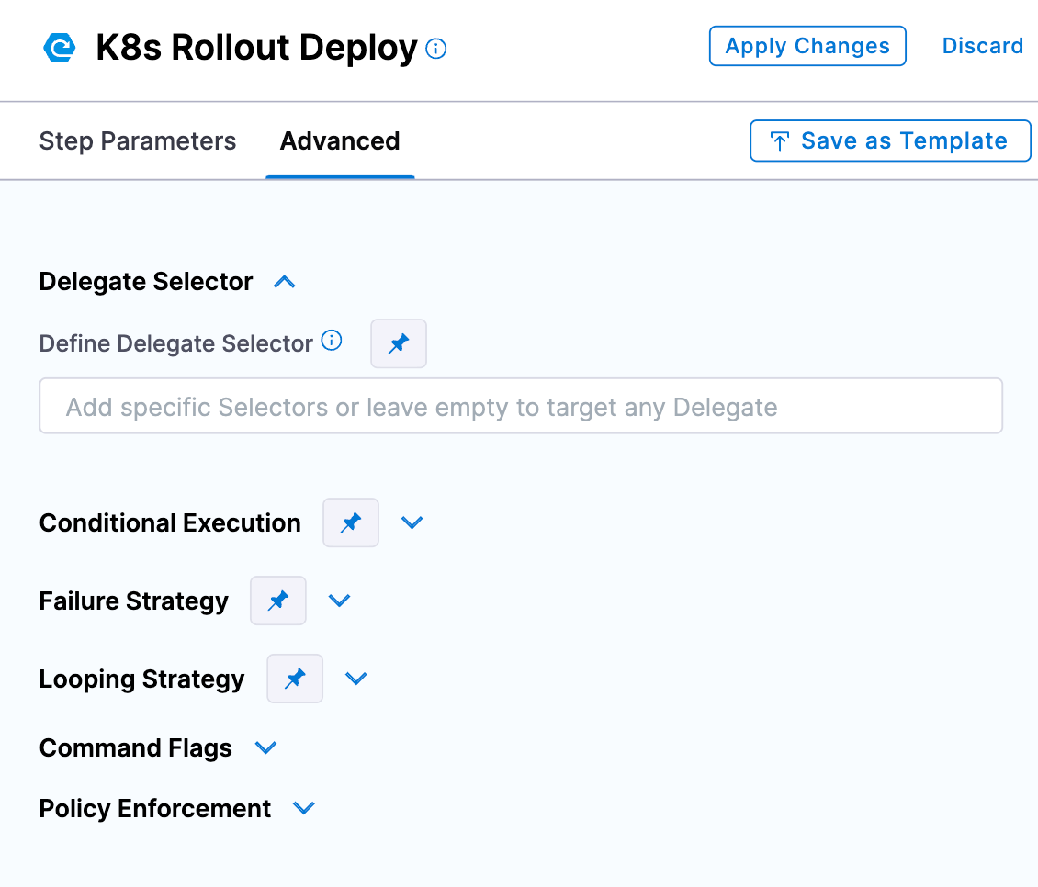The width and height of the screenshot is (1038, 887).
Task: Click the Looping Strategy pin icon
Action: pos(295,679)
